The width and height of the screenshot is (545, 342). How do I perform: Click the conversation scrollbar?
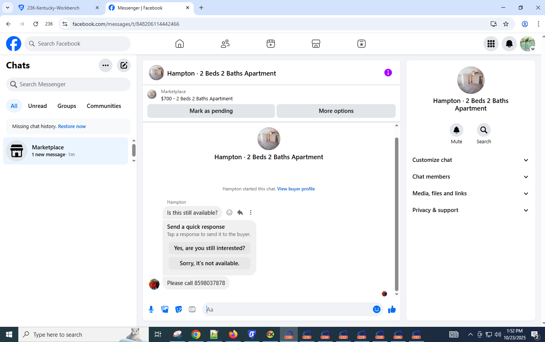coord(397,214)
